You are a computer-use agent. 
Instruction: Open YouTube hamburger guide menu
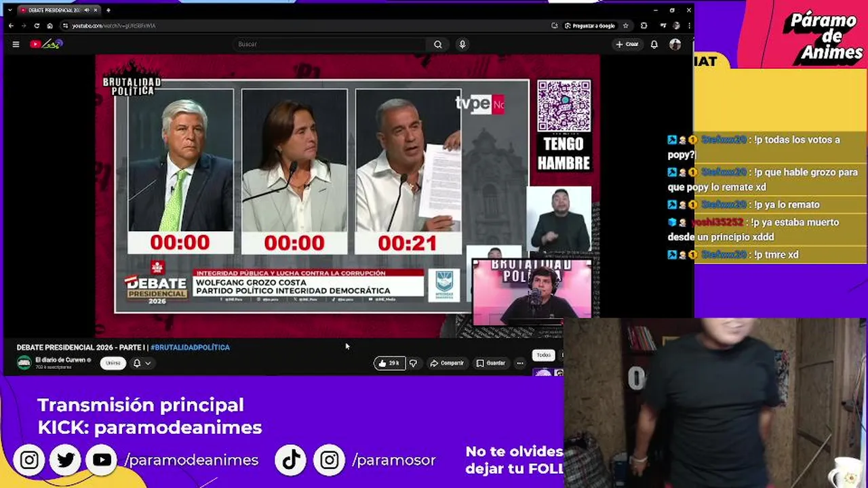point(16,44)
